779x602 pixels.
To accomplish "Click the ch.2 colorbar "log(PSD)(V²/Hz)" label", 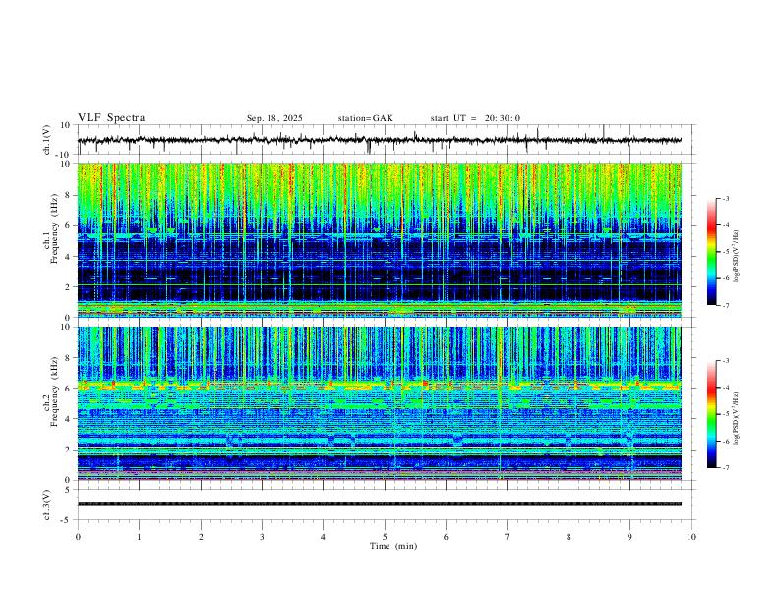I will (x=737, y=418).
